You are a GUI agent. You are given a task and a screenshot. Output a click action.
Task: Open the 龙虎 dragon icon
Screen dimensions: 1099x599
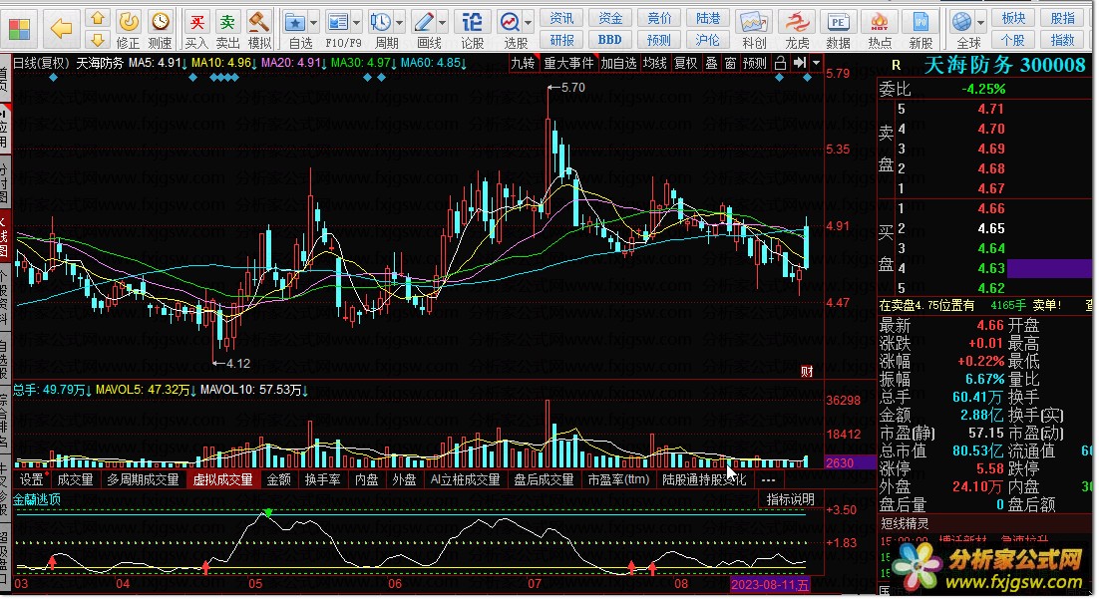(797, 22)
